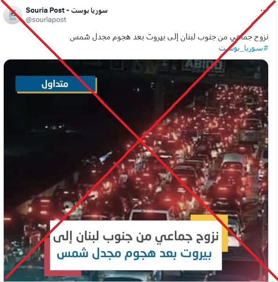Click the English name "Souria Post"
Image resolution: width=278 pixels, height=282 pixels.
pyautogui.click(x=45, y=10)
